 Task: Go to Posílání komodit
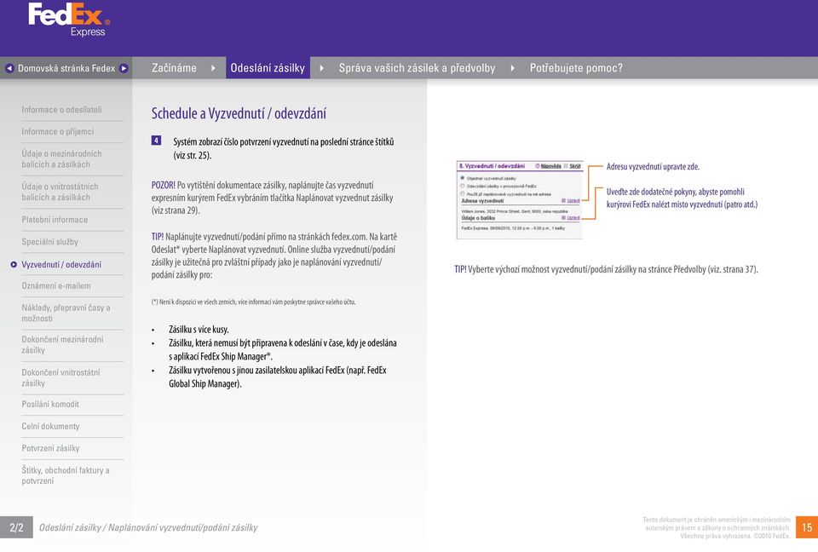tap(50, 405)
